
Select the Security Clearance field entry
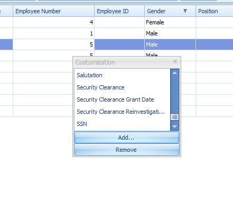[122, 87]
